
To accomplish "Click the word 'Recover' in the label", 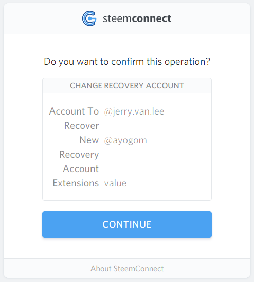I will pos(82,125).
